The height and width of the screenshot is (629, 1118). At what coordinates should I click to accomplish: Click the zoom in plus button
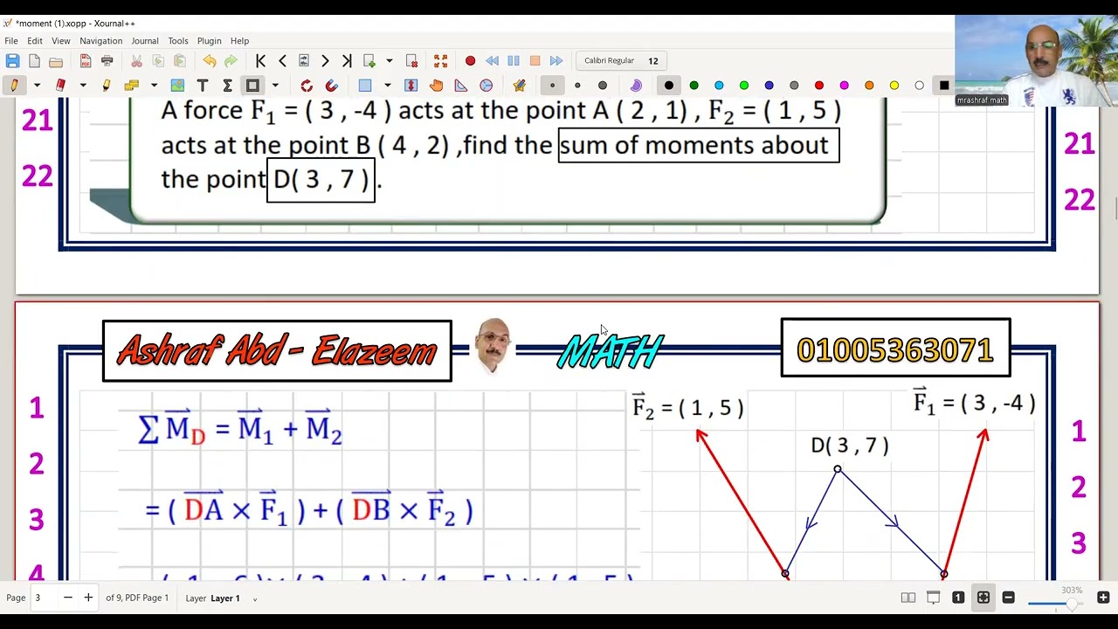tap(1103, 598)
